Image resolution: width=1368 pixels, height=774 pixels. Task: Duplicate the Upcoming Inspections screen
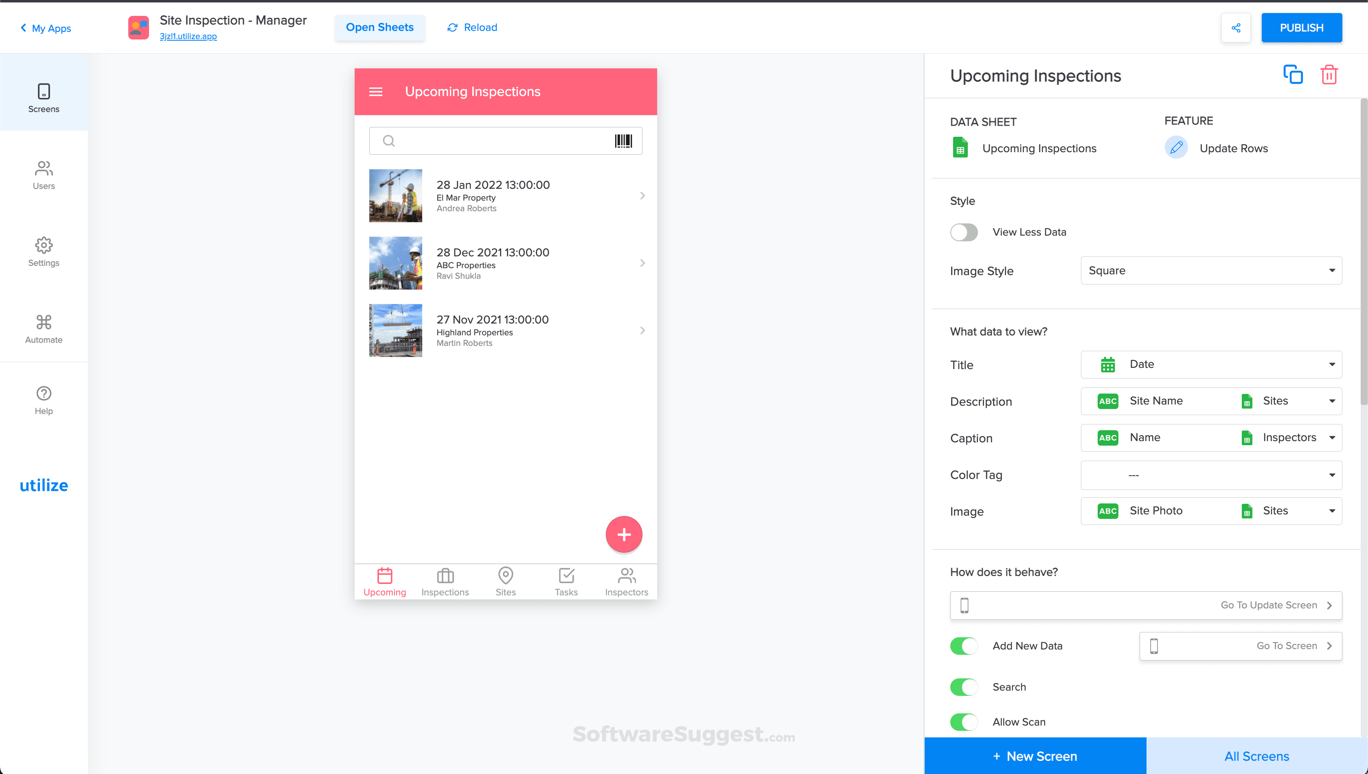tap(1293, 74)
